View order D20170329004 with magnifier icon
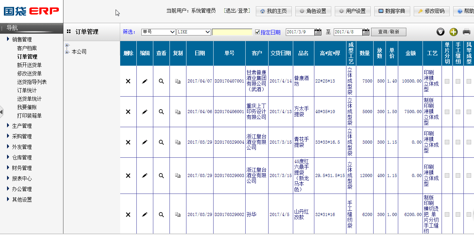 pos(161,142)
